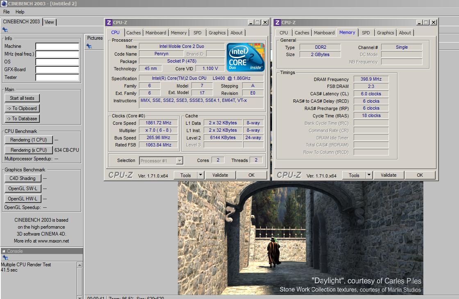459x299 pixels.
Task: Click Validate in left CPU-Z window
Action: 220,175
